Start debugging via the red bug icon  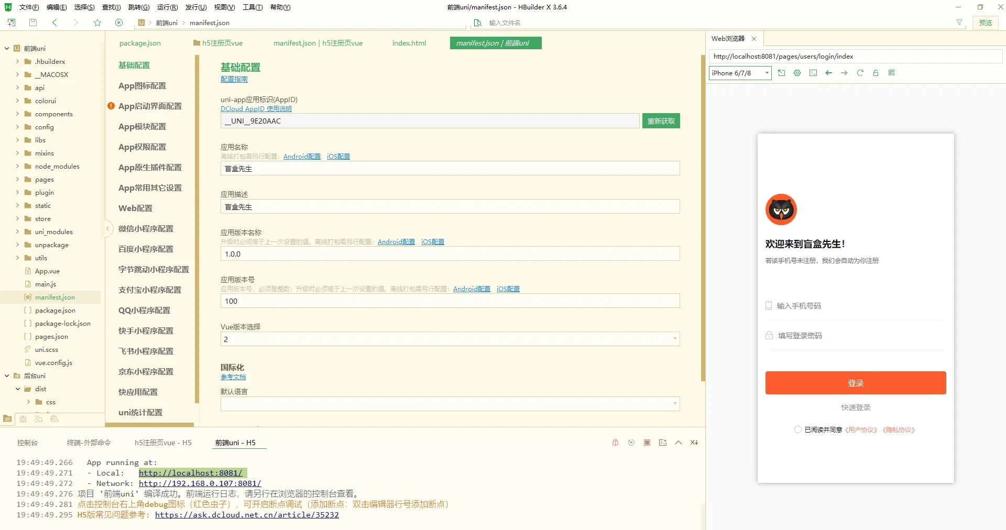pos(615,443)
